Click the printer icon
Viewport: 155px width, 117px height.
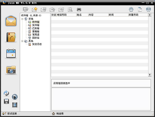(x=79, y=10)
